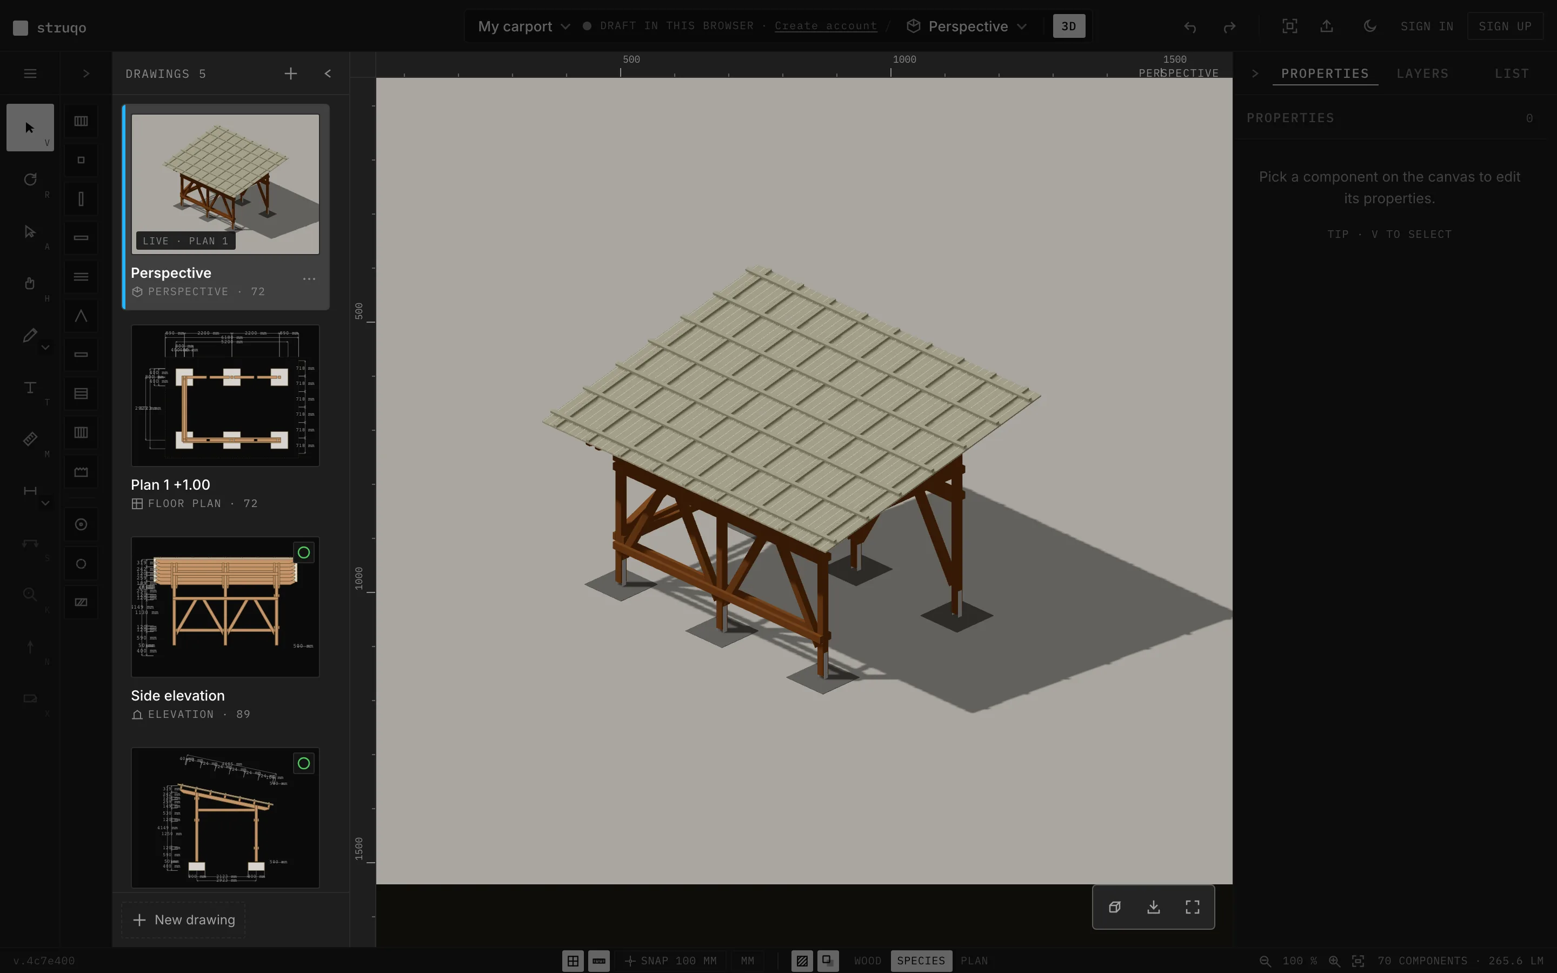1557x973 pixels.
Task: Expand Dimension tool options chevron
Action: 45,503
